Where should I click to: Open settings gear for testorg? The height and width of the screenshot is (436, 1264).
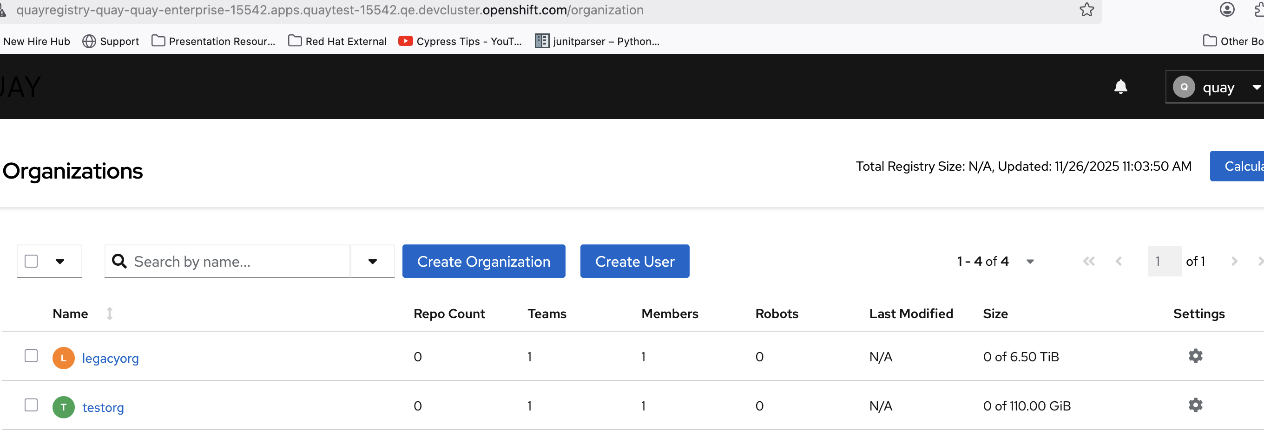(x=1195, y=405)
